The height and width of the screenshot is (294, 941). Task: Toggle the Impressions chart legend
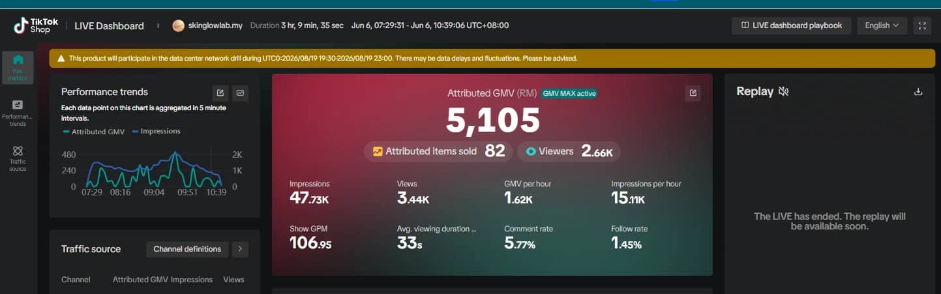[x=157, y=131]
